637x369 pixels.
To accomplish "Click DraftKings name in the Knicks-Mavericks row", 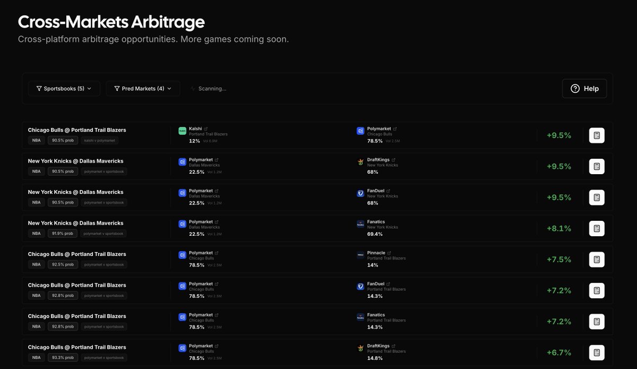I will tap(378, 160).
